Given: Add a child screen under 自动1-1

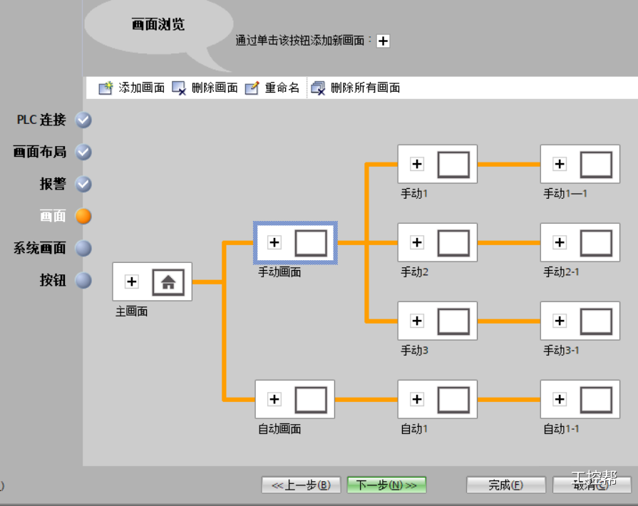Looking at the screenshot, I should coord(560,399).
